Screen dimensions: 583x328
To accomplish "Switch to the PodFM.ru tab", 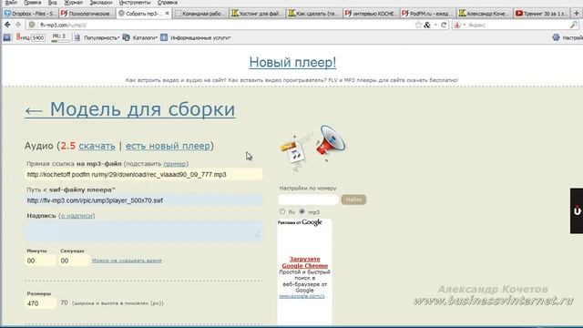I will 428,14.
